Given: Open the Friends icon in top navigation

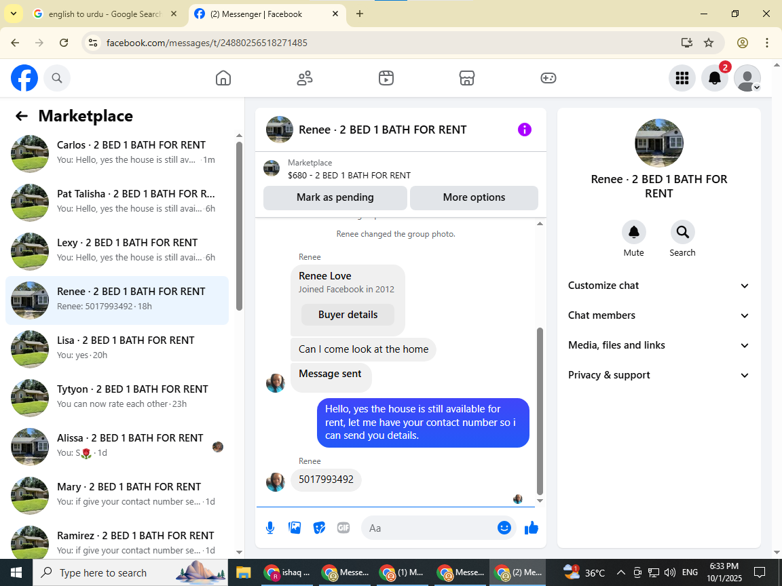Looking at the screenshot, I should [305, 78].
